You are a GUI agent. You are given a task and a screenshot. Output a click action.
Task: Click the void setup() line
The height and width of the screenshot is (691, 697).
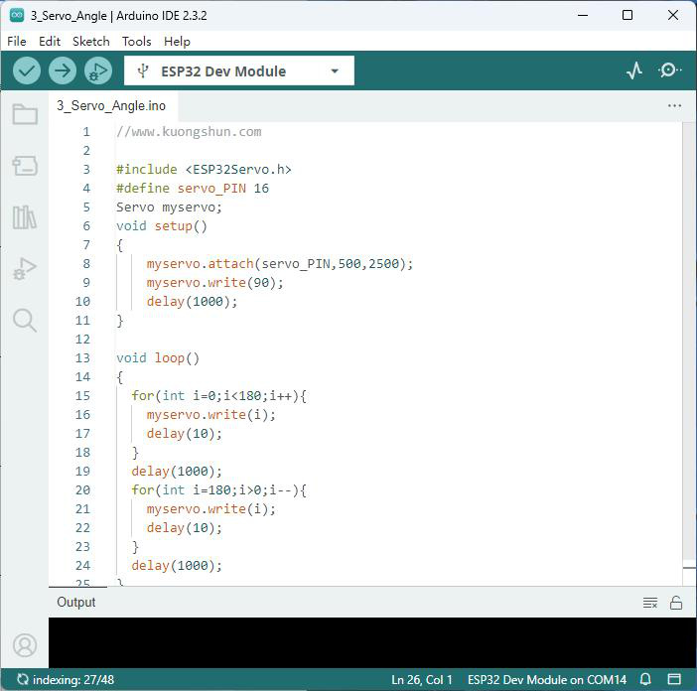[162, 225]
